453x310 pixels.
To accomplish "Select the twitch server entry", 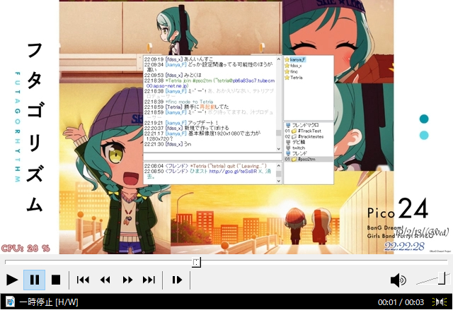I will [299, 148].
